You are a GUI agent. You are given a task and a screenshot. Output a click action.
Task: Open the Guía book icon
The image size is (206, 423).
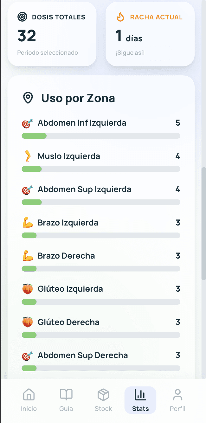pos(66,394)
